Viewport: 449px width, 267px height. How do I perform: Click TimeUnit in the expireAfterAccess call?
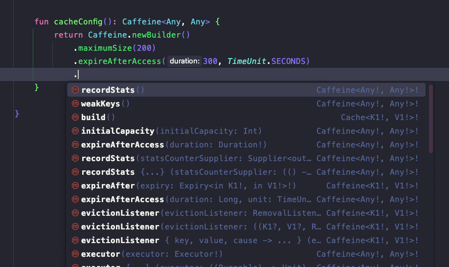[247, 61]
